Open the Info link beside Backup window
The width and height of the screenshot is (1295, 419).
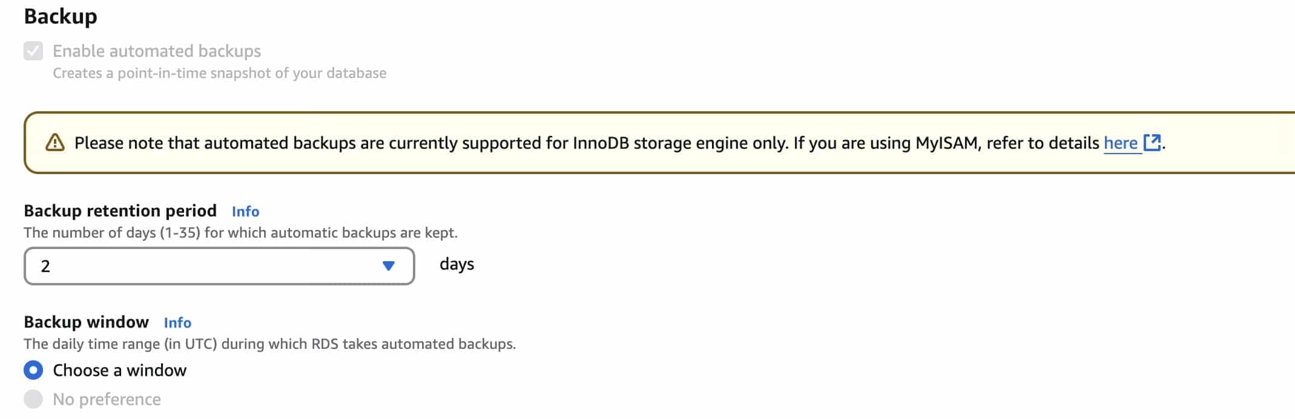coord(177,323)
